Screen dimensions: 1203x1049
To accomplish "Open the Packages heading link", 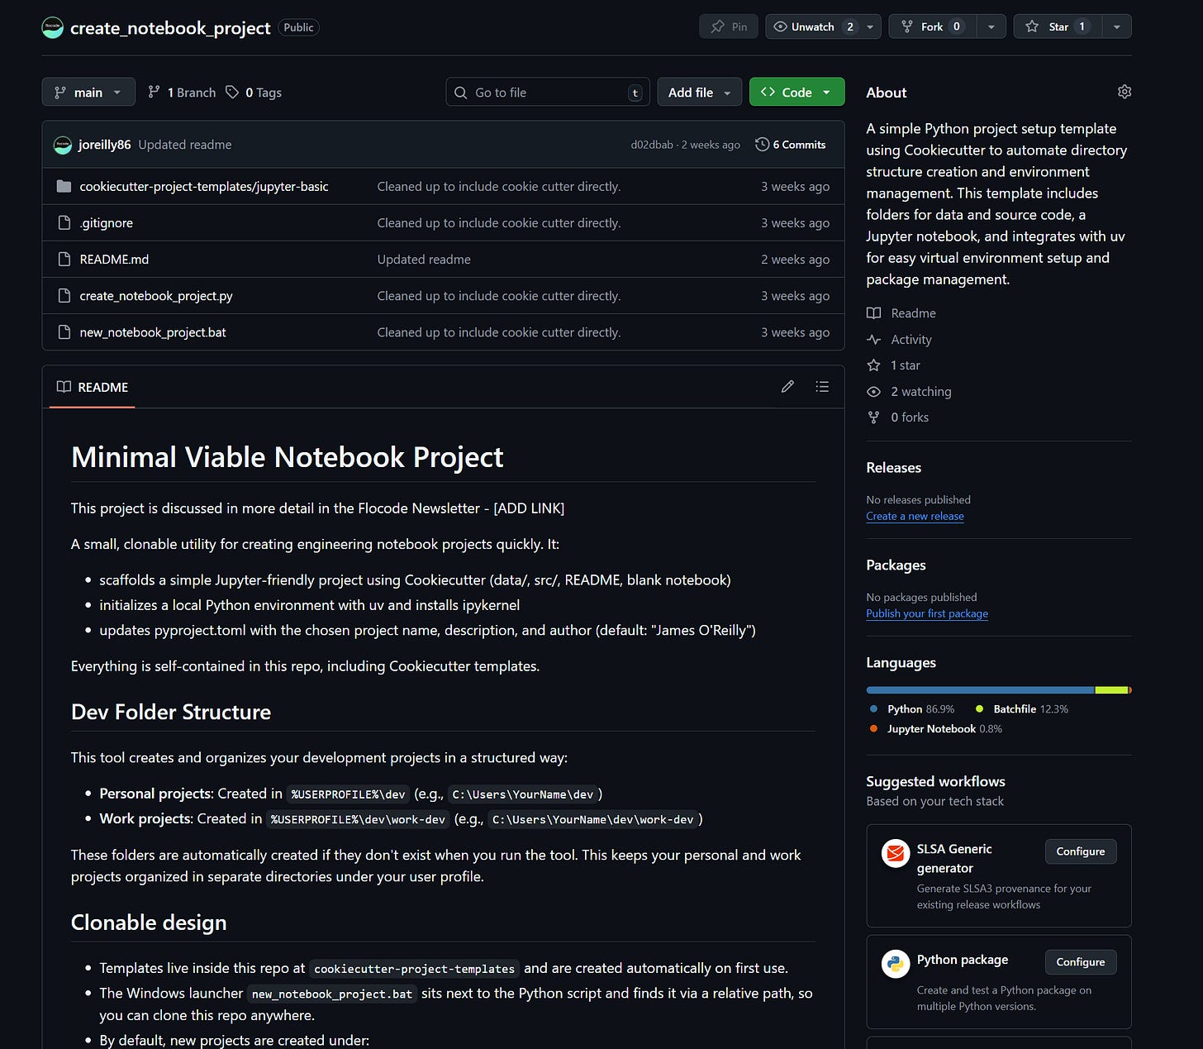I will (x=896, y=565).
